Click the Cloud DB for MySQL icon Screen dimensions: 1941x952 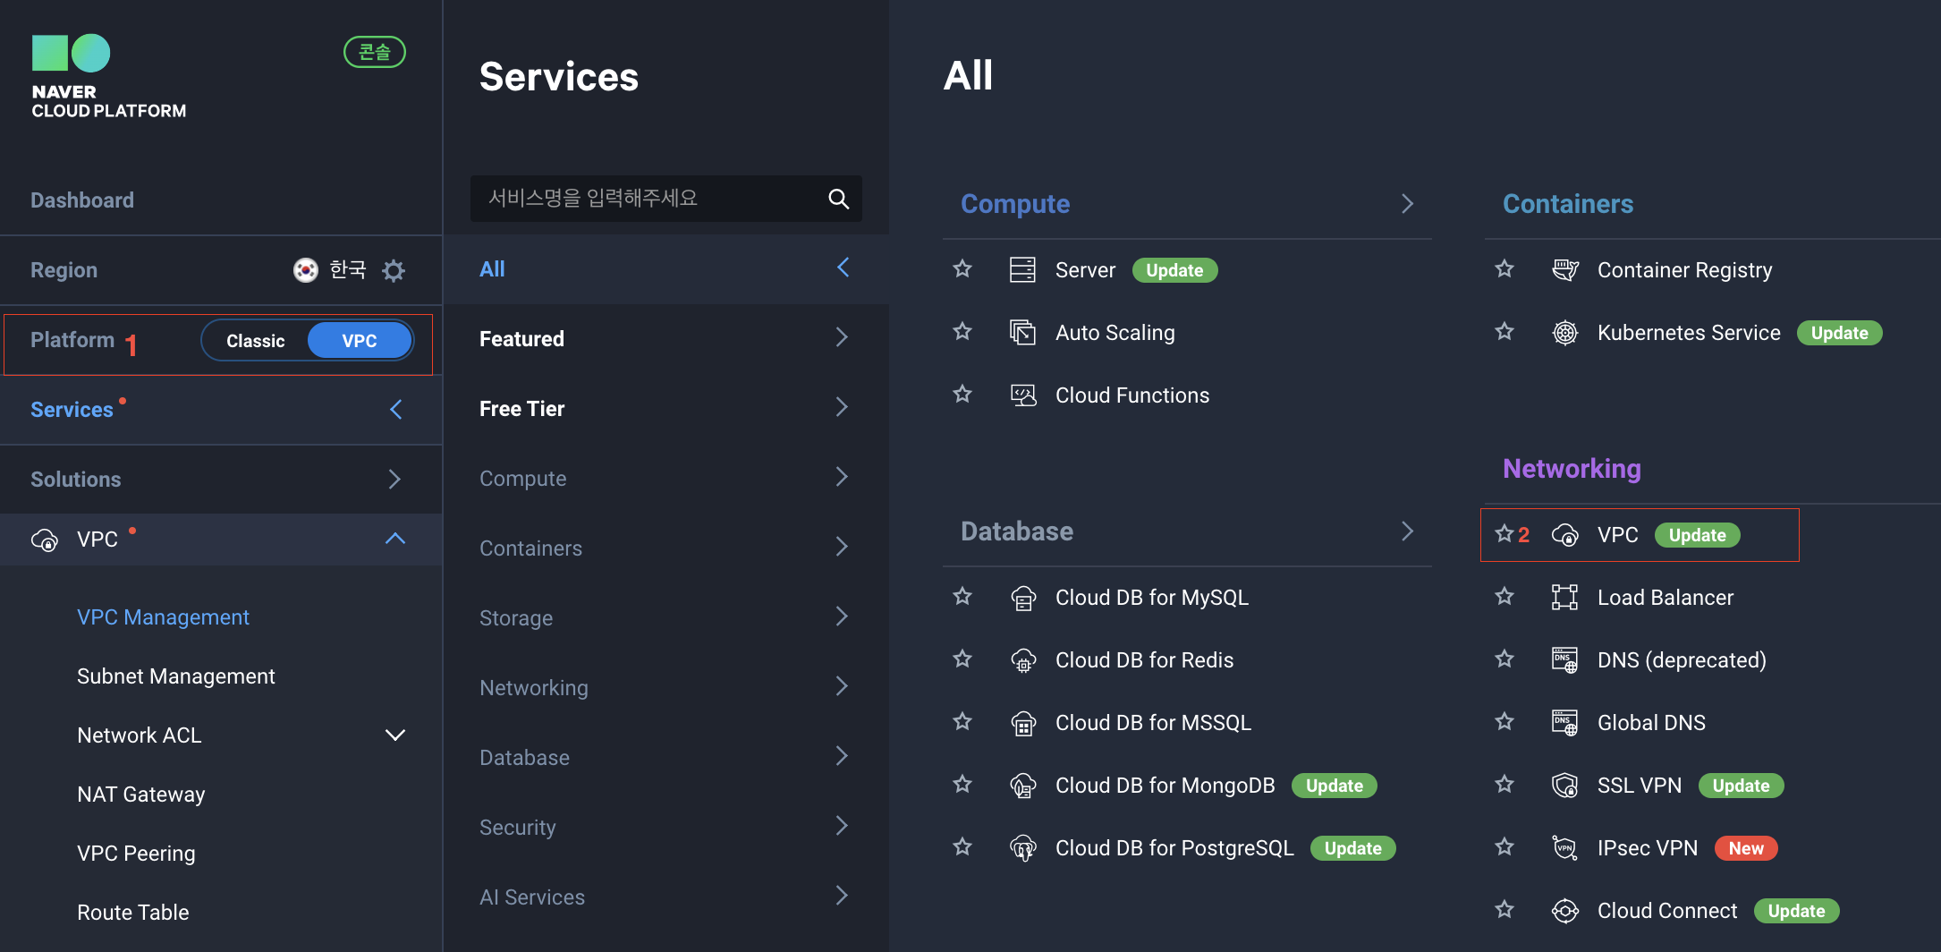pos(1022,597)
